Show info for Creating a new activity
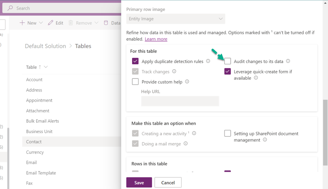 pos(194,133)
